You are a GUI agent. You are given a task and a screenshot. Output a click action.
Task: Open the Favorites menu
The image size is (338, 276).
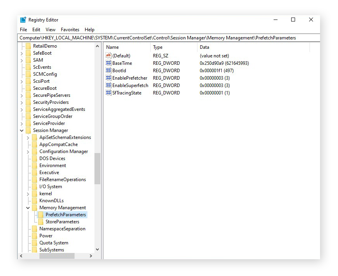70,30
